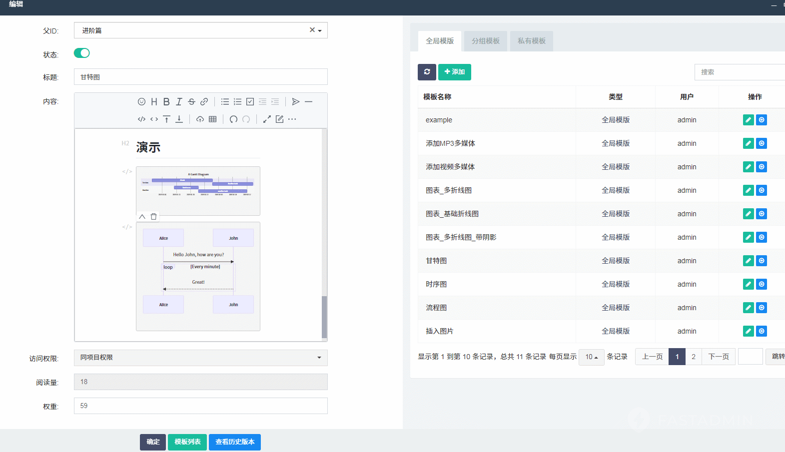This screenshot has width=785, height=452.
Task: Toggle the 状态 status switch
Action: pos(81,53)
